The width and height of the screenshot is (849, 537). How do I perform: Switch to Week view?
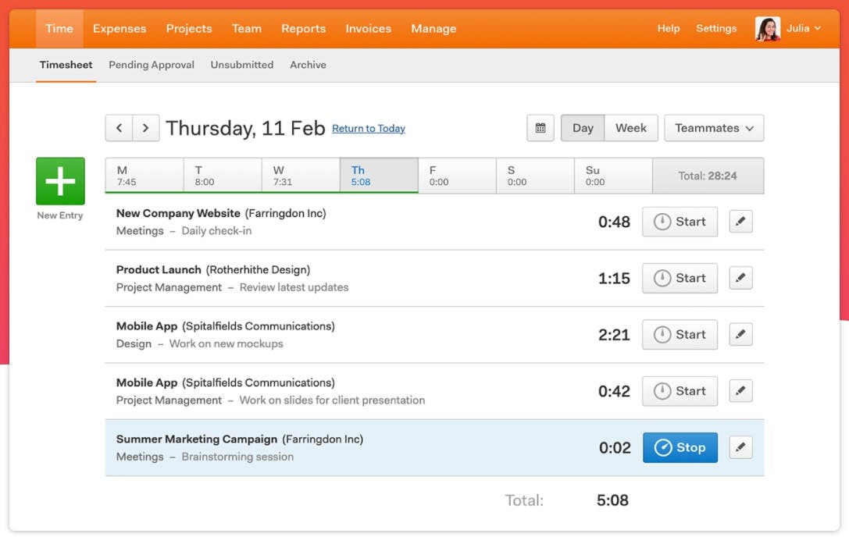tap(630, 128)
